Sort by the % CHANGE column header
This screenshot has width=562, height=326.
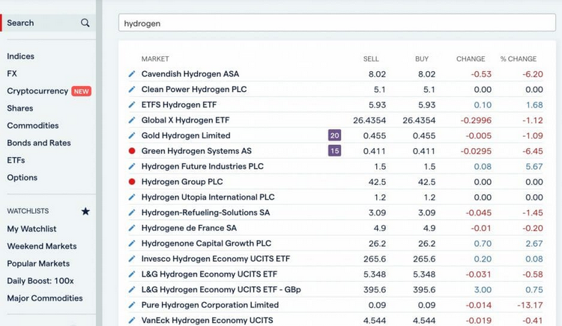(518, 59)
